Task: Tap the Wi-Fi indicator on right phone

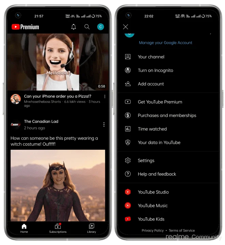Action: click(x=183, y=16)
